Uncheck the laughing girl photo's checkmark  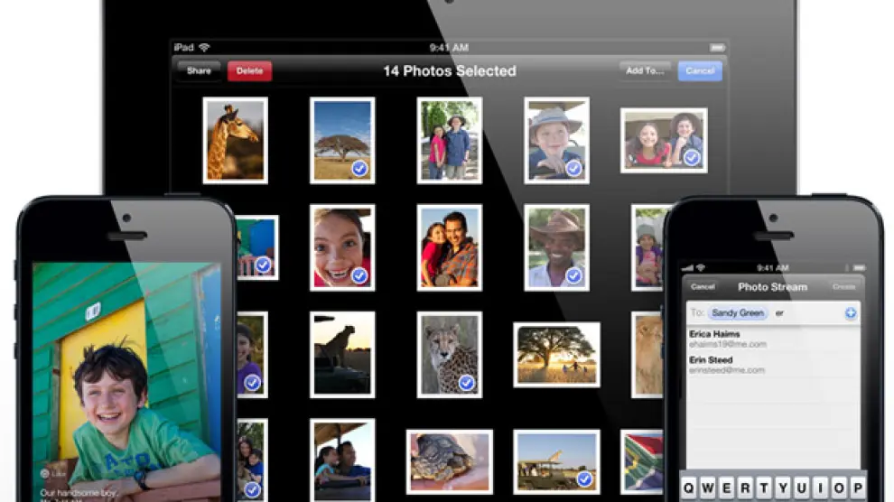(x=359, y=274)
